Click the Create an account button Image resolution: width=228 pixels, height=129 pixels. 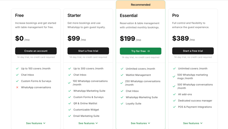click(x=36, y=51)
